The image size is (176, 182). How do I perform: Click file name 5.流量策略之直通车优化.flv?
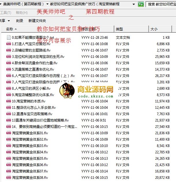point(33,69)
